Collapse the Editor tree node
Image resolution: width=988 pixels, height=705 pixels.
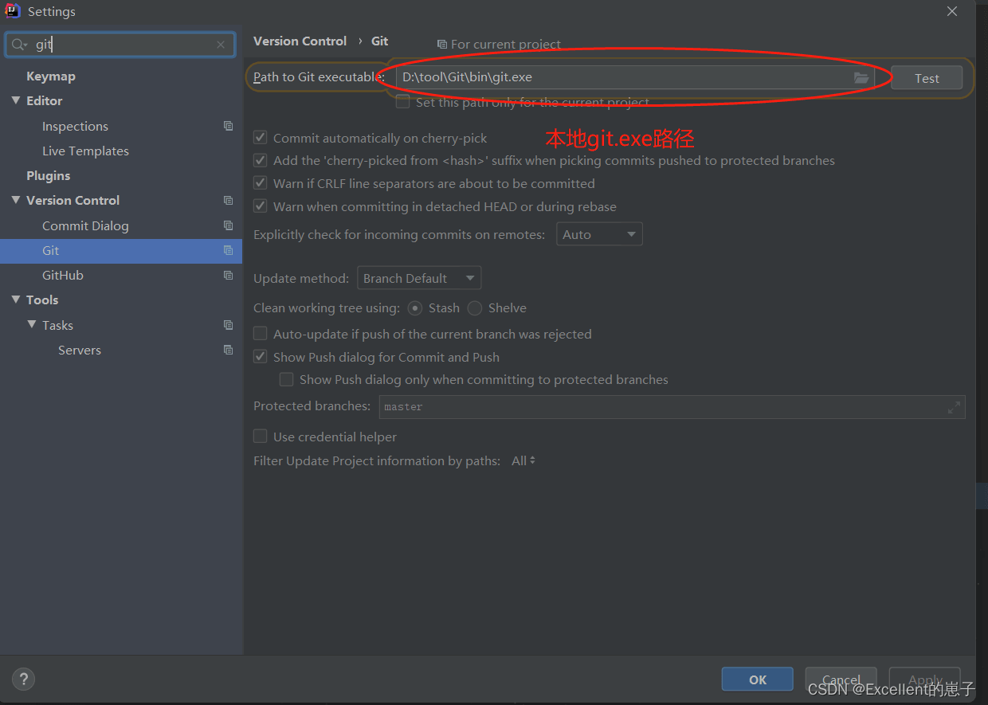(16, 100)
